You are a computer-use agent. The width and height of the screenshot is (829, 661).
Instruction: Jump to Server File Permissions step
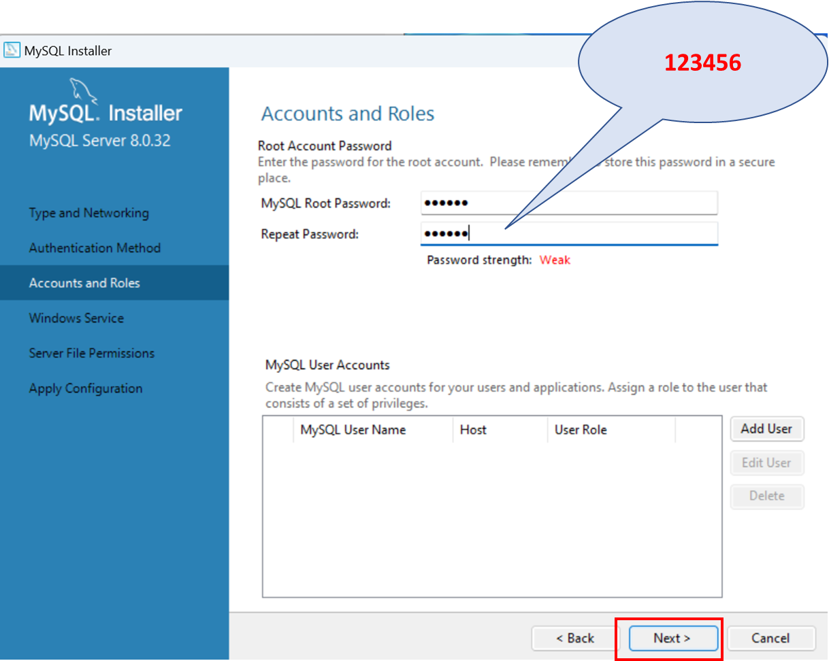click(92, 353)
